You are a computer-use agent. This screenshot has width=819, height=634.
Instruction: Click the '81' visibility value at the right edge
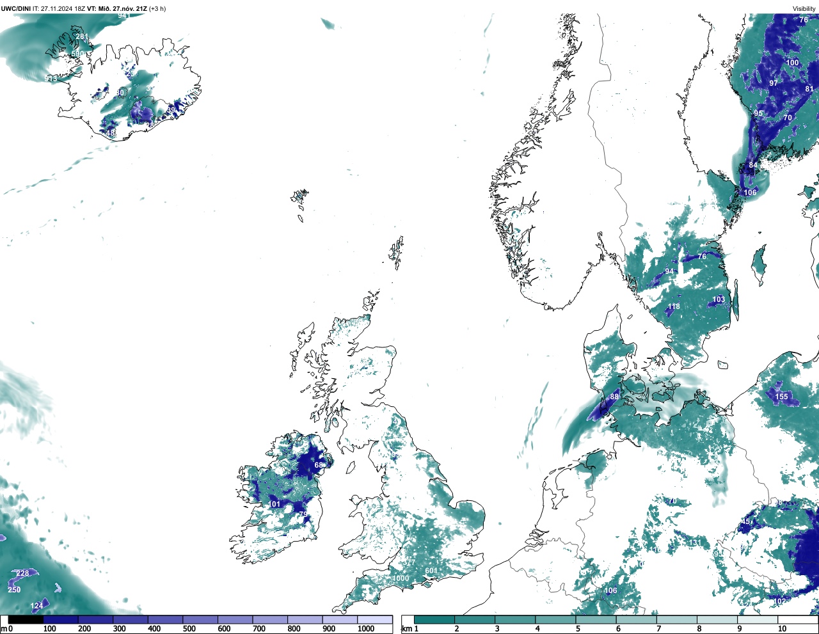[809, 89]
